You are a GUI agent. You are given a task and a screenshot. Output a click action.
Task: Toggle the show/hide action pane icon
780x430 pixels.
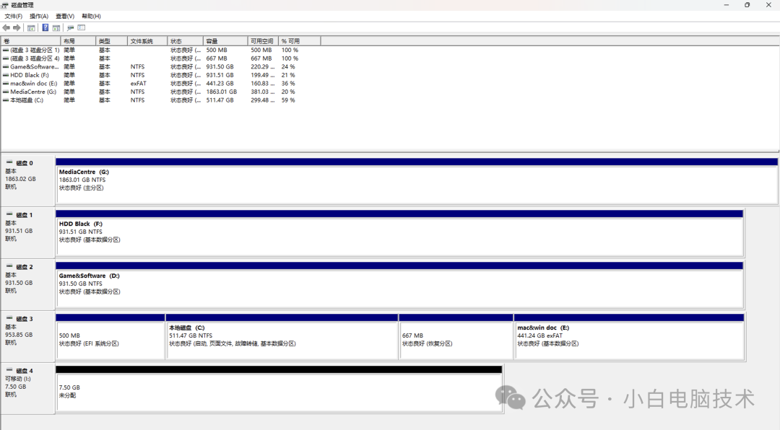click(56, 28)
